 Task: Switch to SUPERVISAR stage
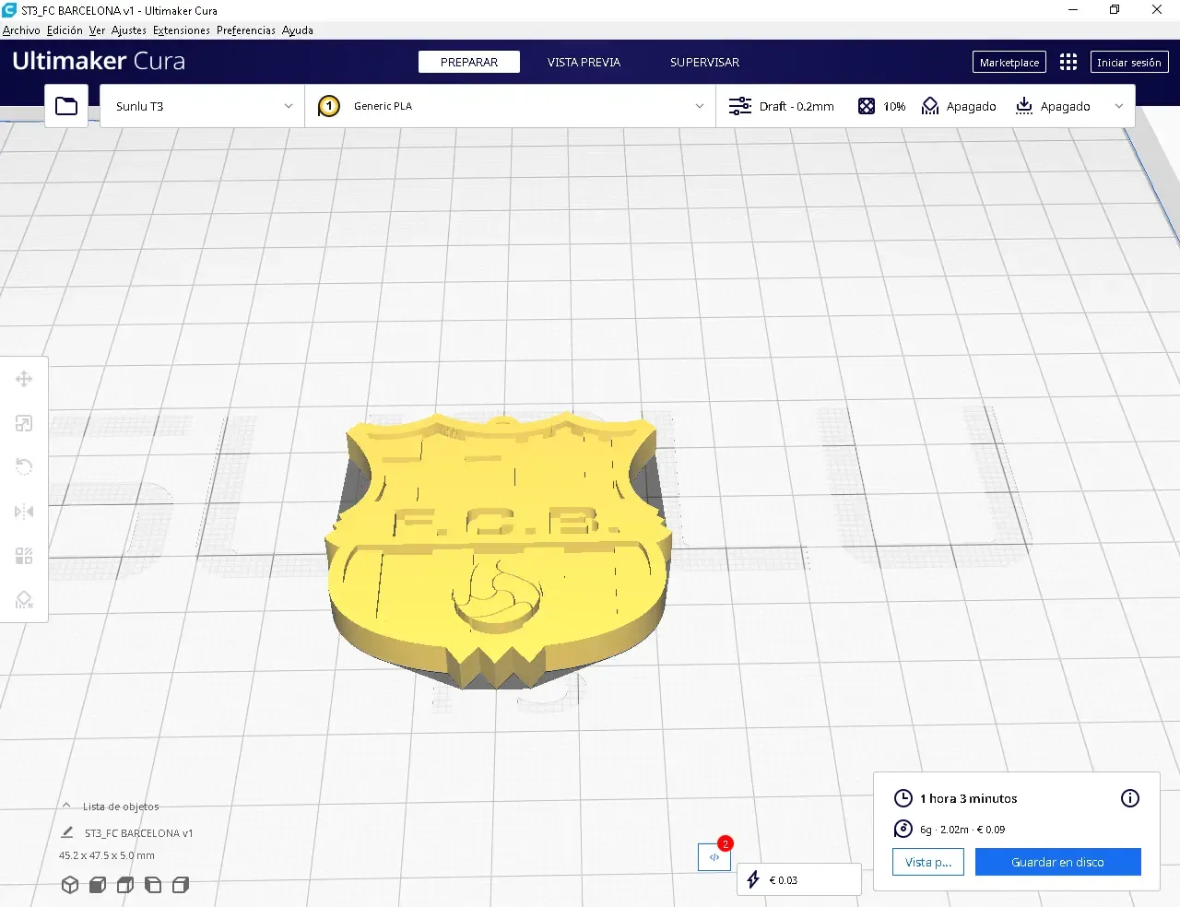point(704,62)
